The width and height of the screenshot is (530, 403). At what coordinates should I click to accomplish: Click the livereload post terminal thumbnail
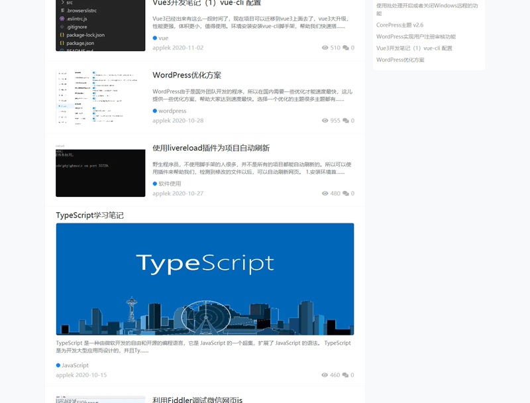coord(101,171)
